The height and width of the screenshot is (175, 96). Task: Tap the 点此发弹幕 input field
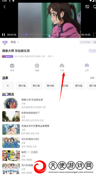pyautogui.click(x=86, y=42)
